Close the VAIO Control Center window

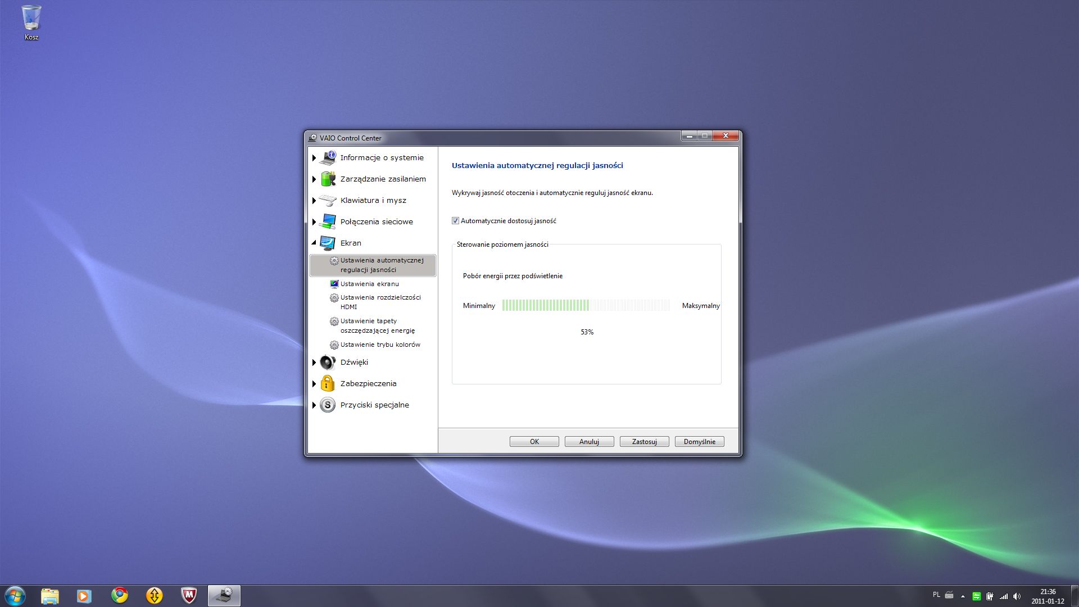click(x=726, y=136)
